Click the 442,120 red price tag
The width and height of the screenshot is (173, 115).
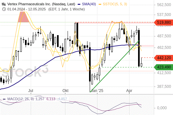[x=163, y=58]
